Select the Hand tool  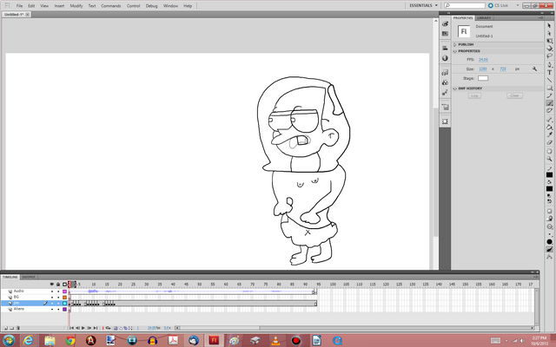550,151
